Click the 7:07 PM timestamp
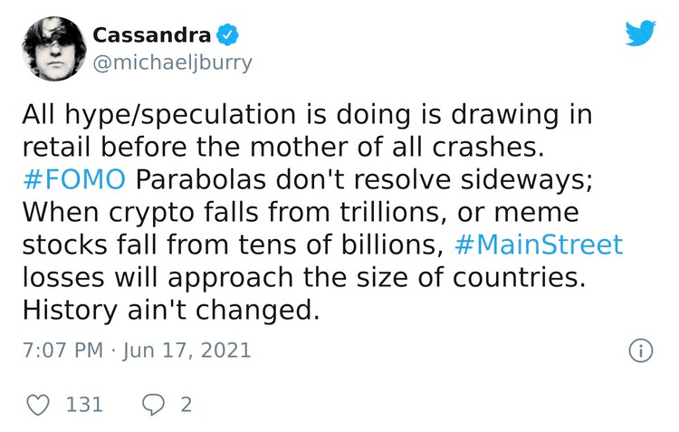Viewport: 679px width, 432px height. (63, 350)
